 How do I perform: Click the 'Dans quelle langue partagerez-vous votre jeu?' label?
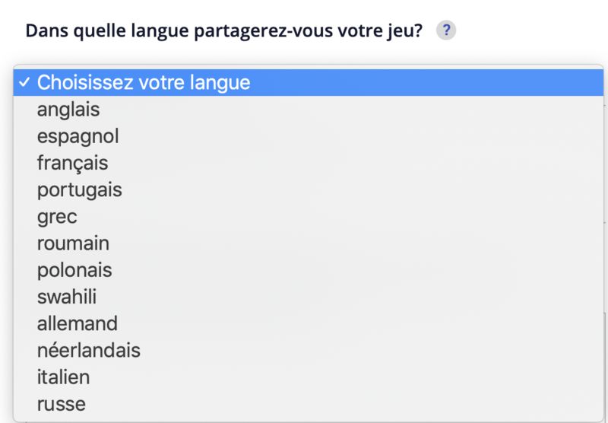[x=224, y=31]
